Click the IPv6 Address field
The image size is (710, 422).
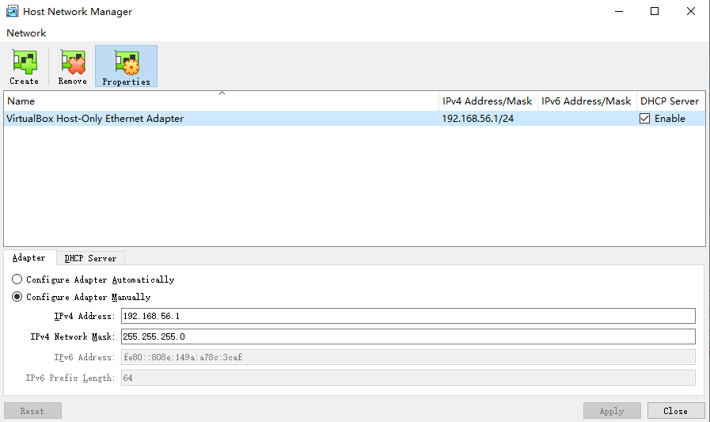click(408, 357)
